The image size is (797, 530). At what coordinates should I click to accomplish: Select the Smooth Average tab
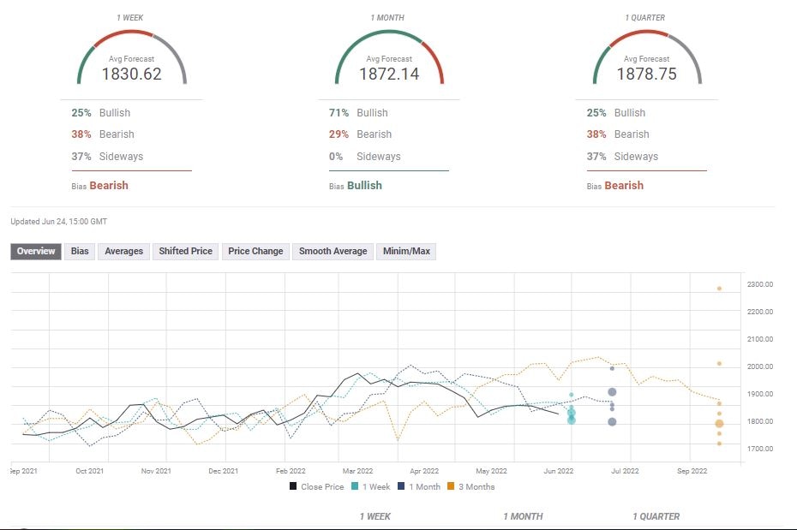point(332,251)
